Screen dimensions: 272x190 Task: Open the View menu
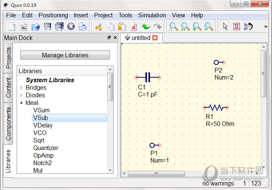[x=178, y=15]
